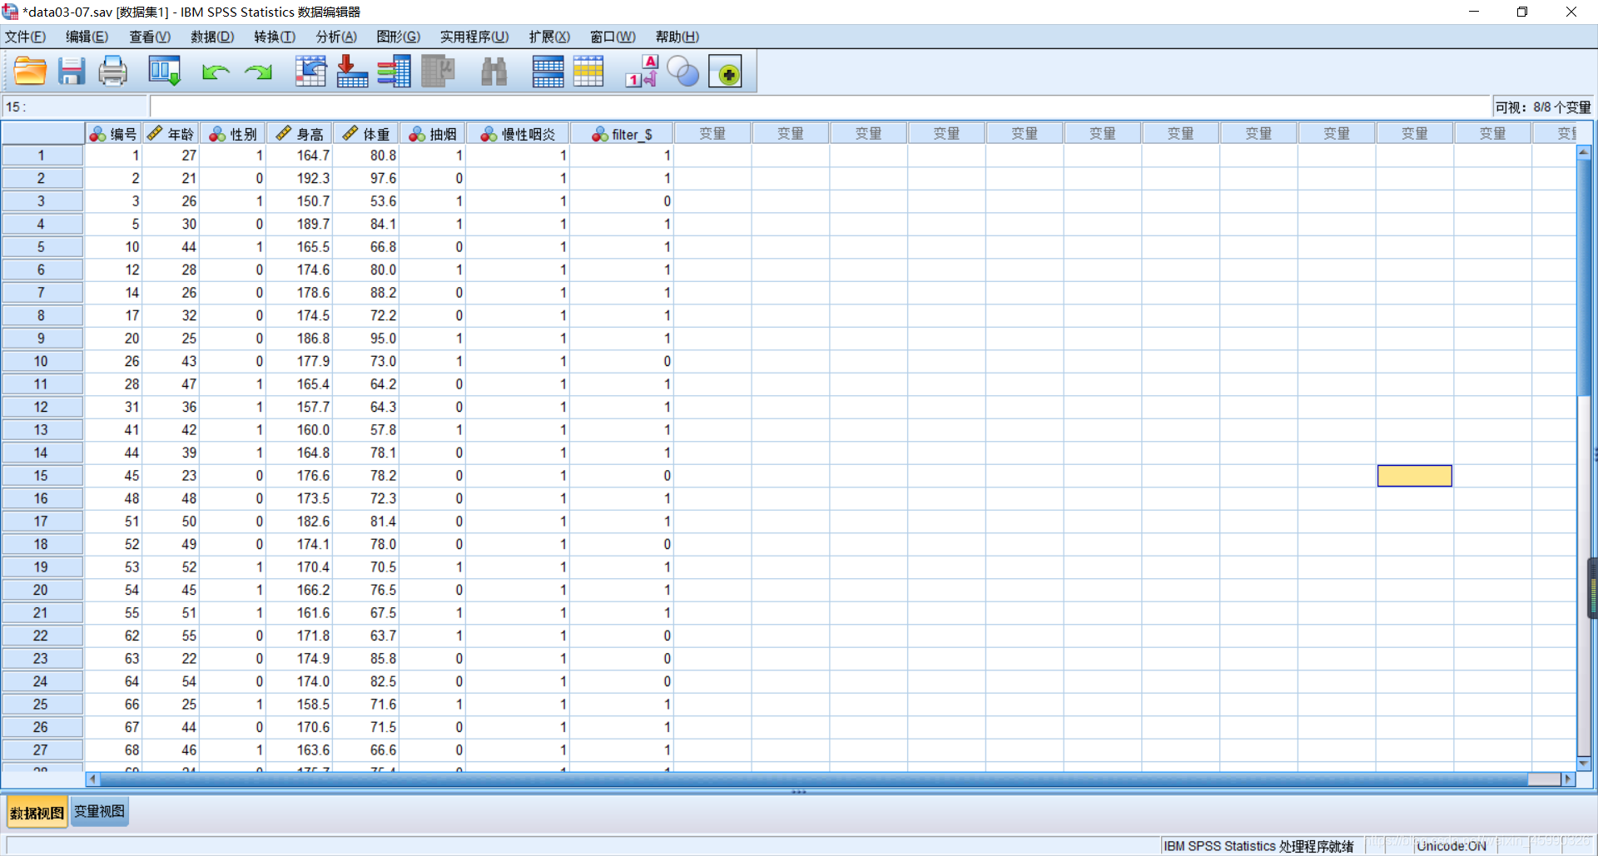Open the 数据(D) menu
Screen dimensions: 1598x856
(x=212, y=37)
